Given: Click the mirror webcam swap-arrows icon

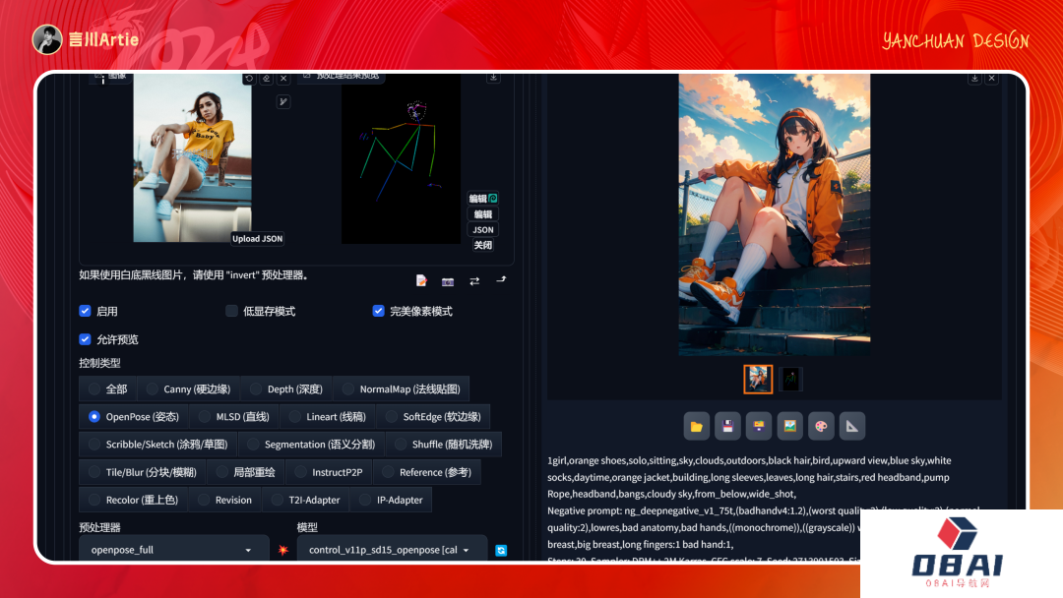Looking at the screenshot, I should tap(474, 281).
